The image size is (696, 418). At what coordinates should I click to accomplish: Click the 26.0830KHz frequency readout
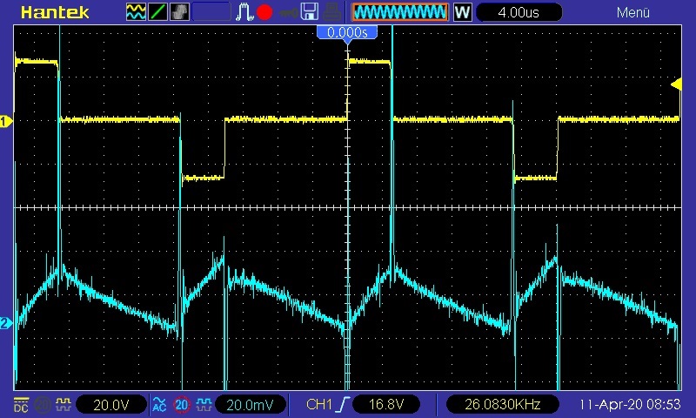503,404
